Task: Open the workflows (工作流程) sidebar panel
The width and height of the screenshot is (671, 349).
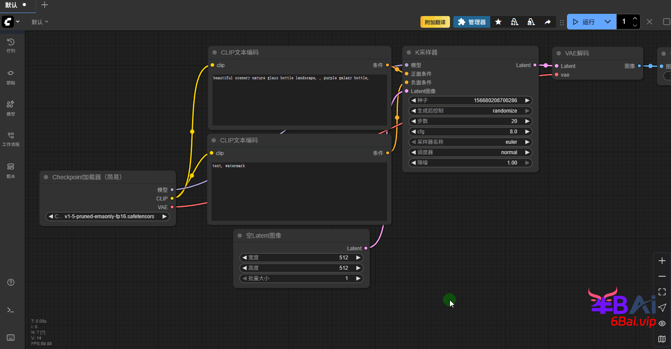Action: point(11,139)
